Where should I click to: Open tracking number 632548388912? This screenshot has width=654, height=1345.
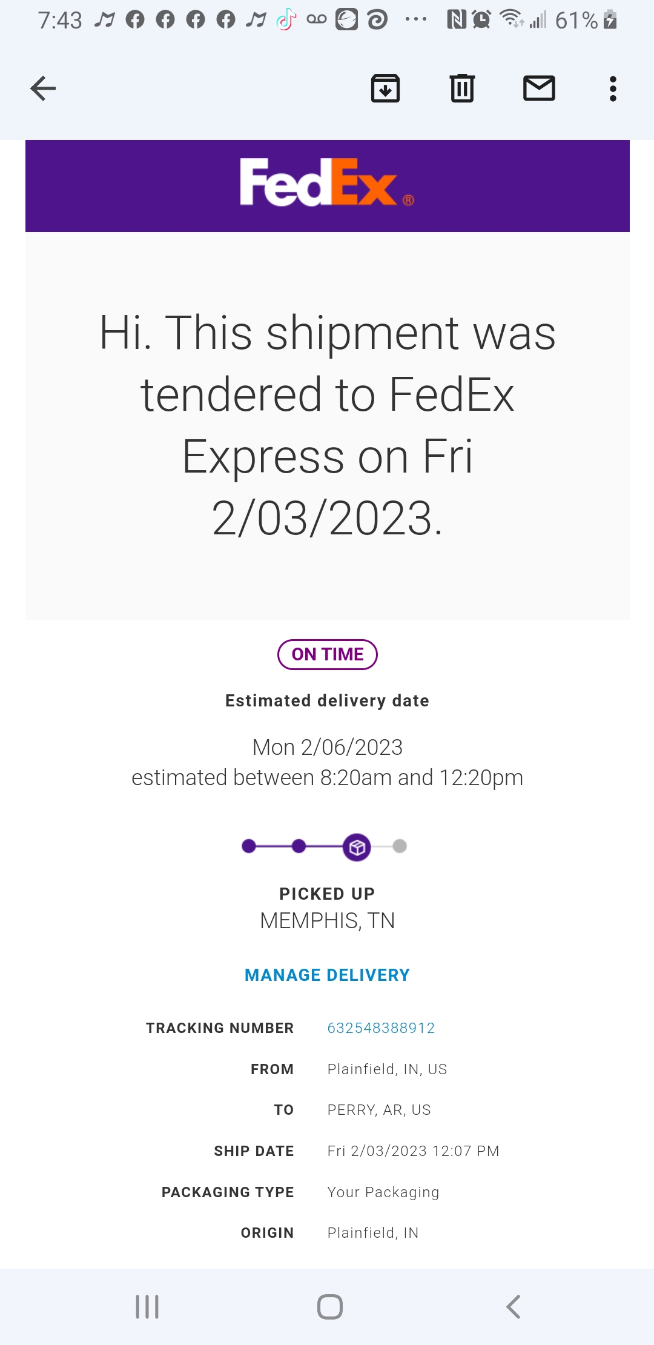point(381,1028)
